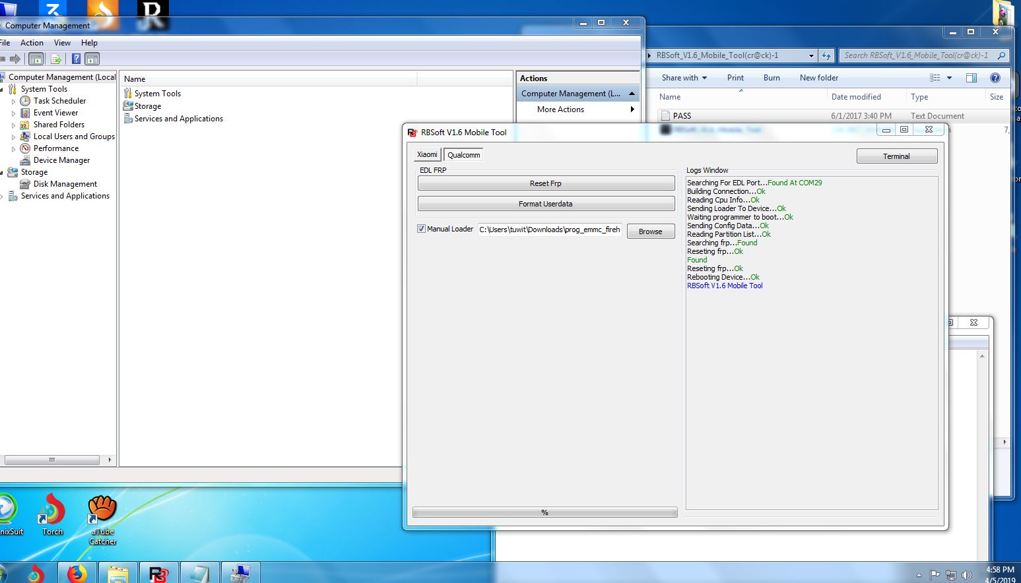The width and height of the screenshot is (1021, 583).
Task: Open the Computer Management taskbar button
Action: 240,573
